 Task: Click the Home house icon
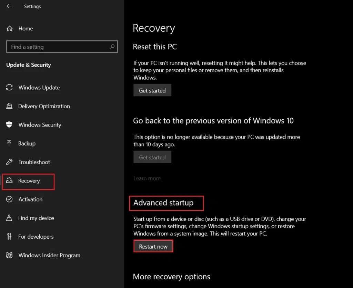9,29
